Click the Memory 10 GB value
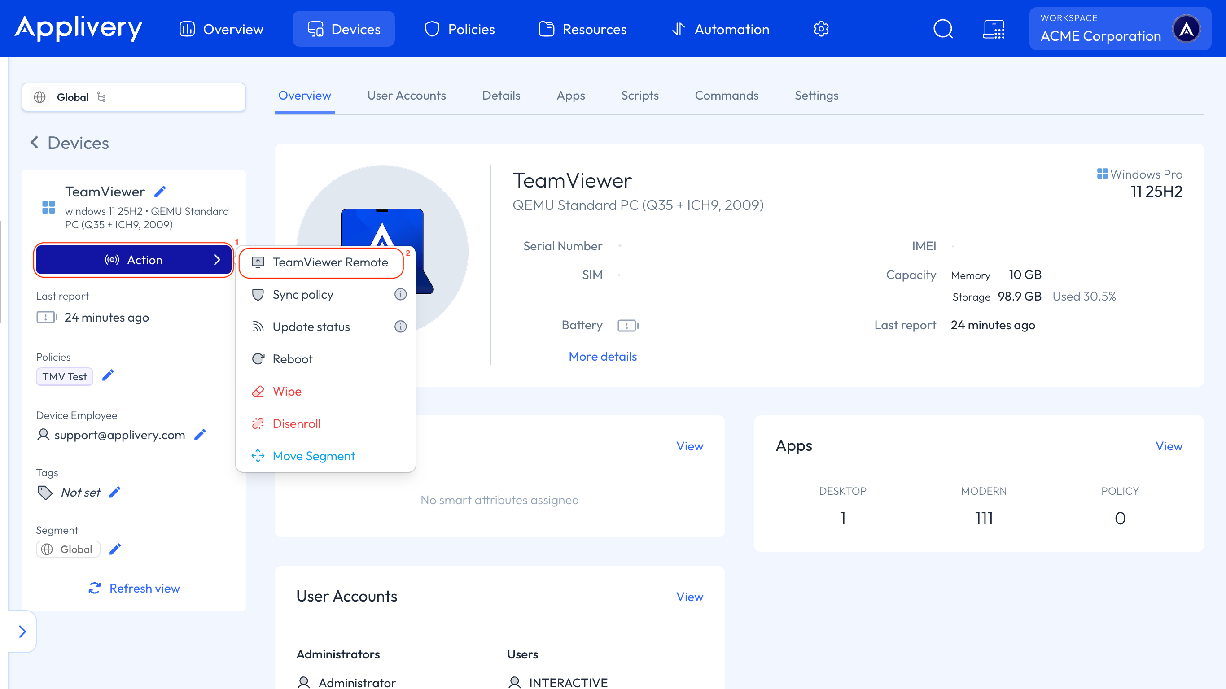The width and height of the screenshot is (1226, 689). pos(1025,275)
